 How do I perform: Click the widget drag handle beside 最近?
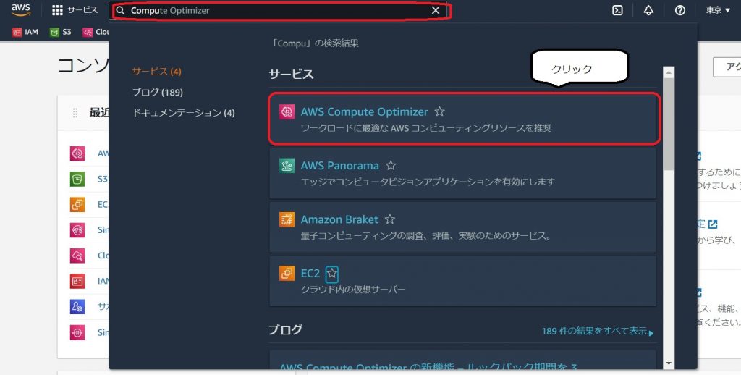tap(75, 113)
